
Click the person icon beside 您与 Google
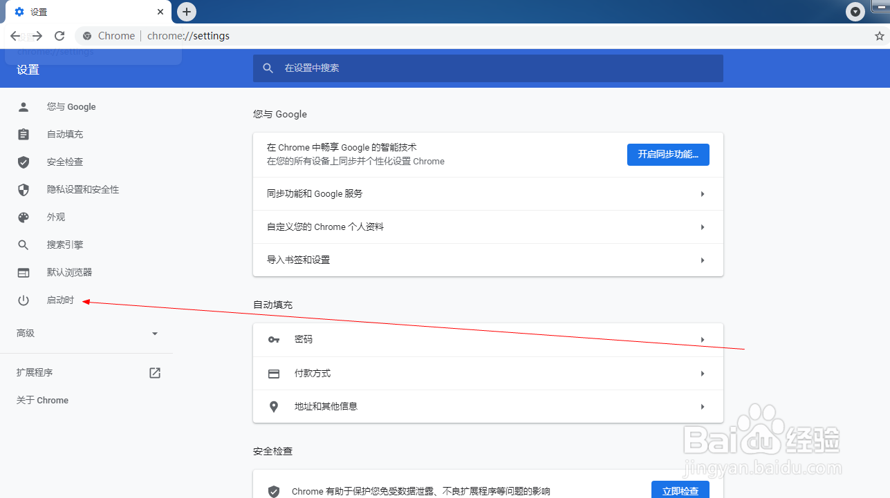coord(24,107)
